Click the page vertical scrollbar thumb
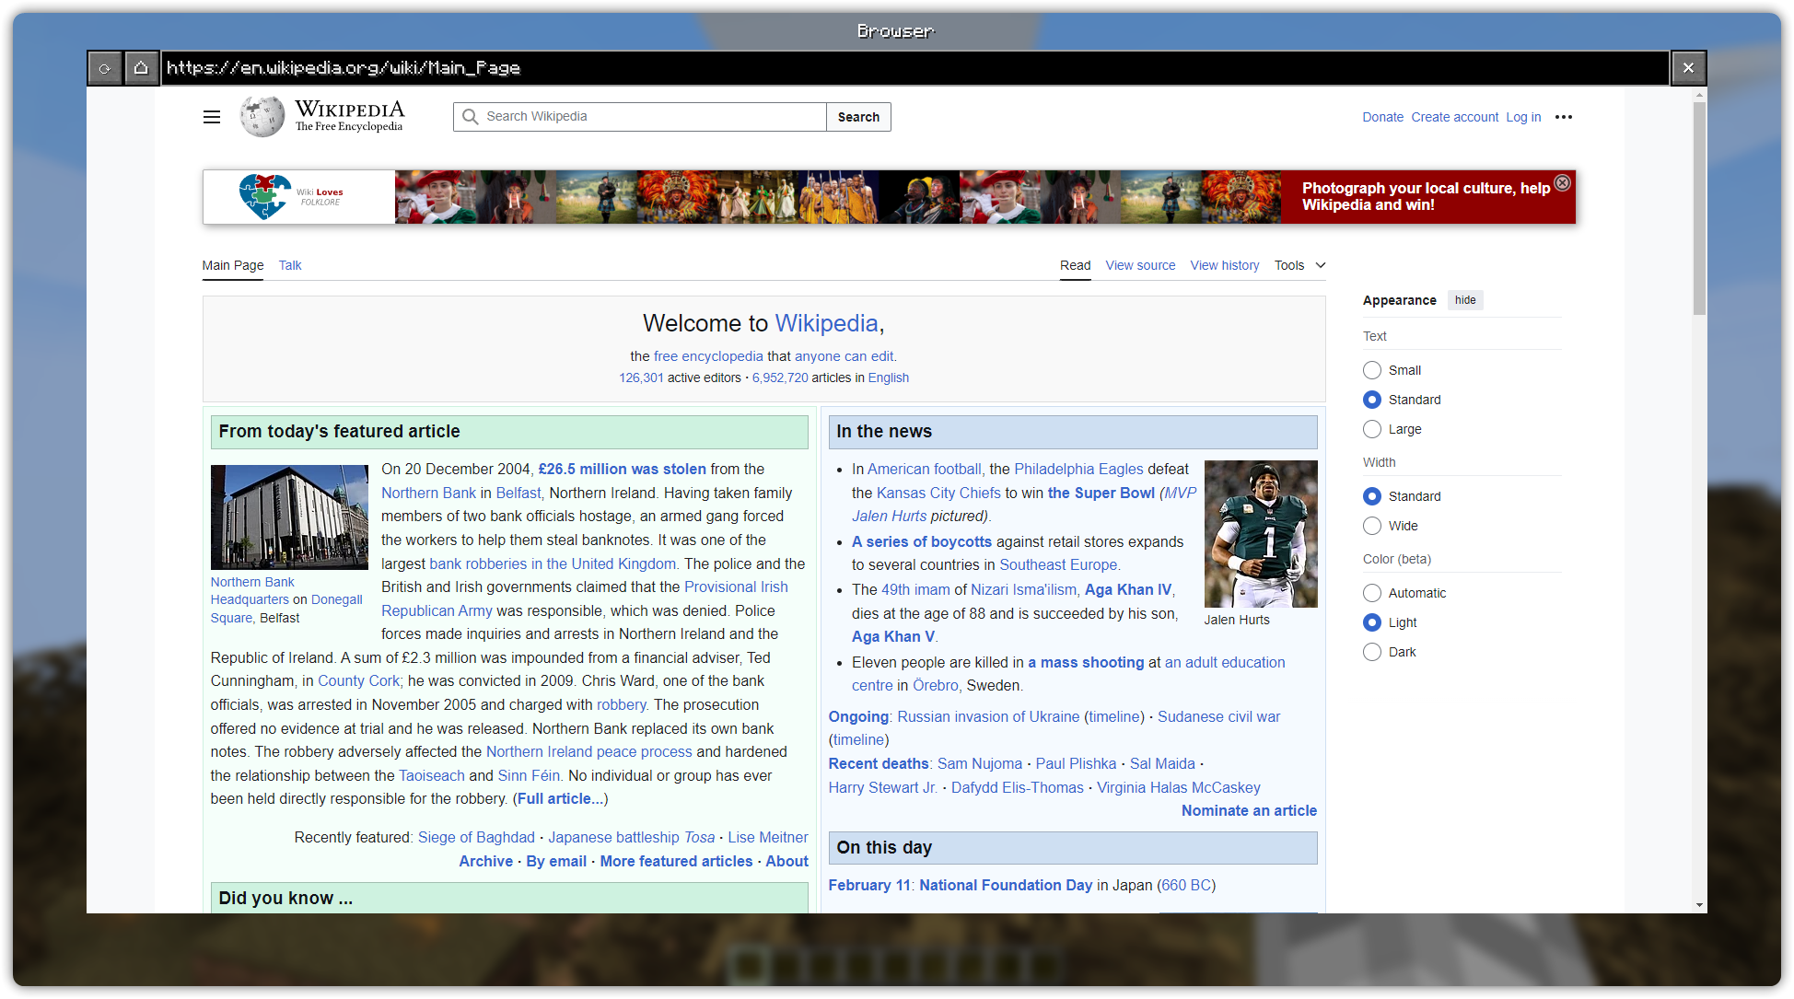 [x=1699, y=209]
